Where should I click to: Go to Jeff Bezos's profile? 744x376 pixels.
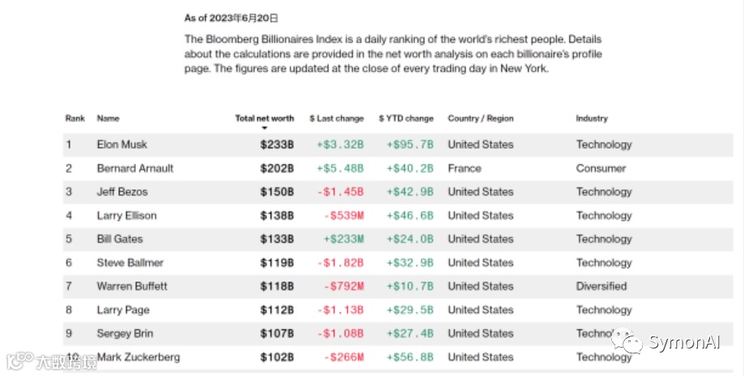point(121,192)
